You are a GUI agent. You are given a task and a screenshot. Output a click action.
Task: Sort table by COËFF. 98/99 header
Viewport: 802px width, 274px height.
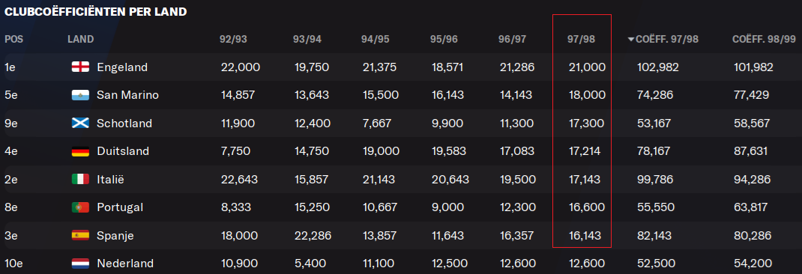pyautogui.click(x=764, y=40)
